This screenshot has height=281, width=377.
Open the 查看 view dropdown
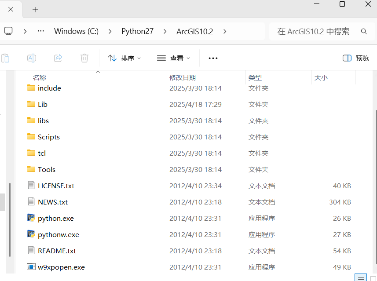(173, 58)
